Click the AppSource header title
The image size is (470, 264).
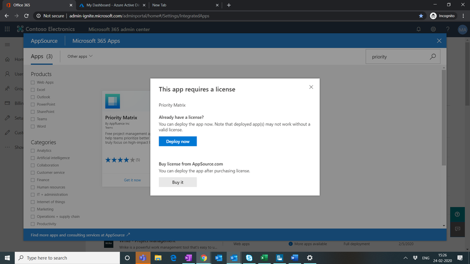(x=44, y=41)
